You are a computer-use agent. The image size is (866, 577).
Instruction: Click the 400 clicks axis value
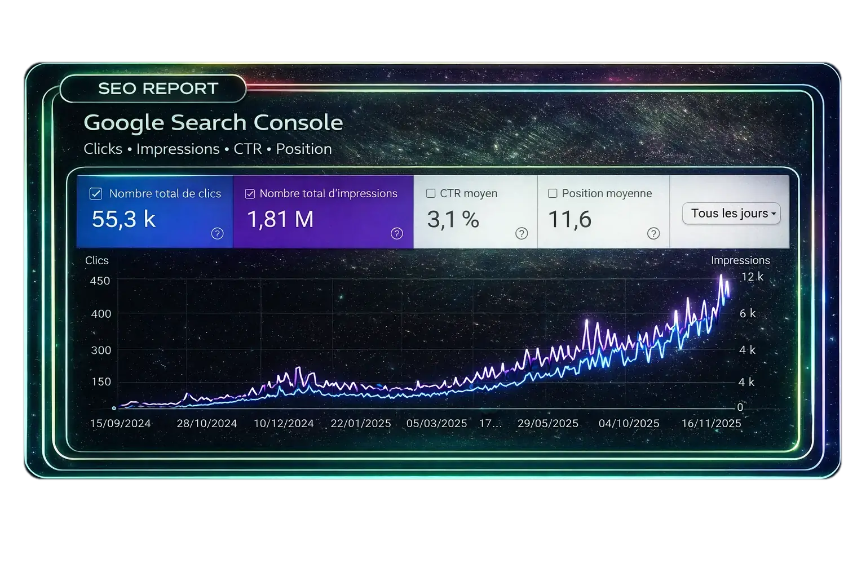pyautogui.click(x=101, y=314)
